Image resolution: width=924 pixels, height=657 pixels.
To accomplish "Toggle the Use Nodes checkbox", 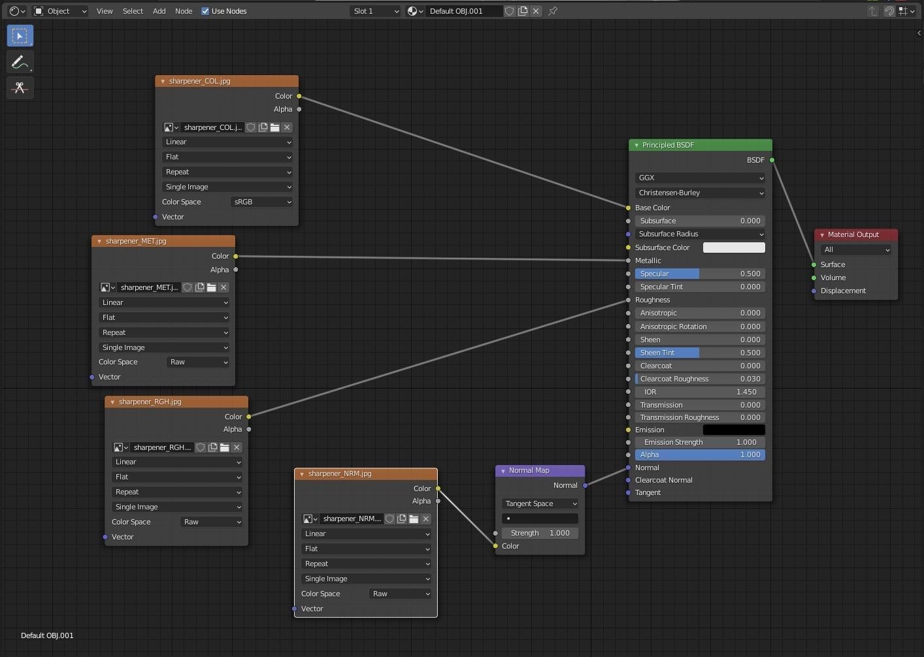I will coord(205,11).
